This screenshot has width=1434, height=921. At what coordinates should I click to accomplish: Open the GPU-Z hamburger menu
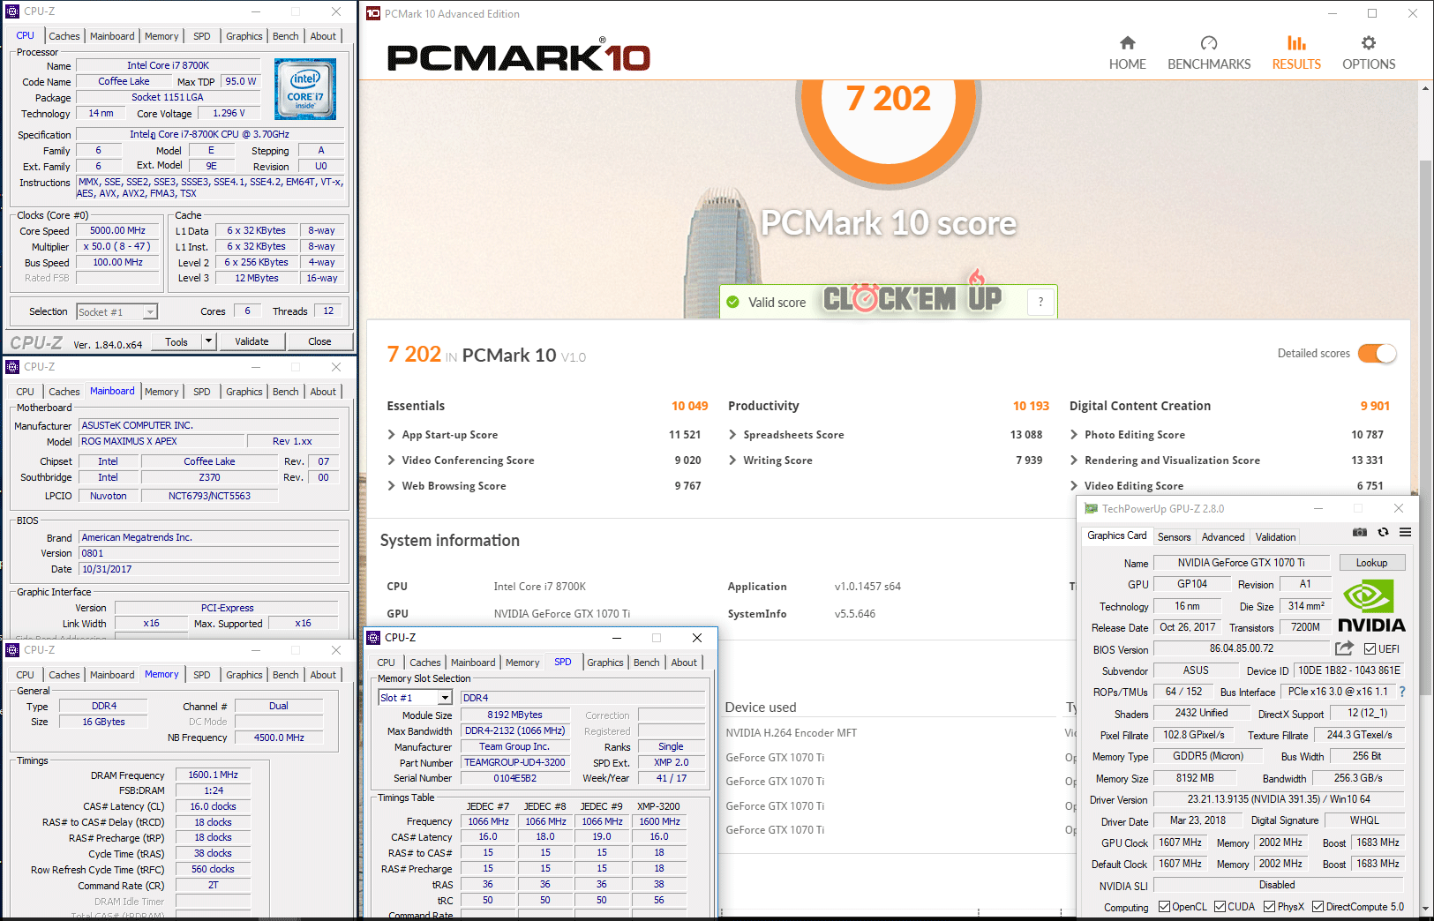click(1405, 532)
